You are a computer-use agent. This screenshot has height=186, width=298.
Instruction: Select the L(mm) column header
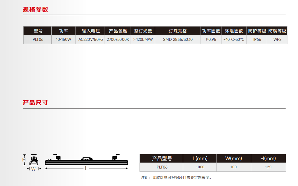(200, 158)
